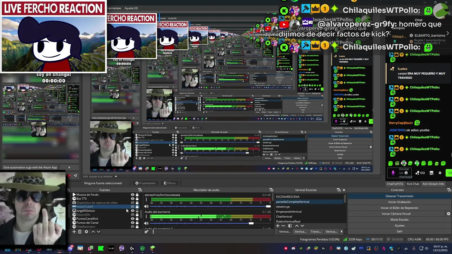Open mixer options menu beside audio gear

(x=153, y=232)
